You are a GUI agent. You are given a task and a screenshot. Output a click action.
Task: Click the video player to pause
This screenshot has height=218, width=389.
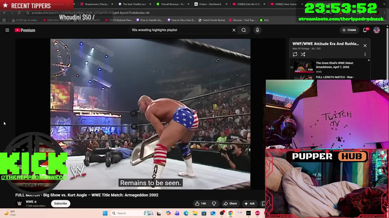click(150, 114)
